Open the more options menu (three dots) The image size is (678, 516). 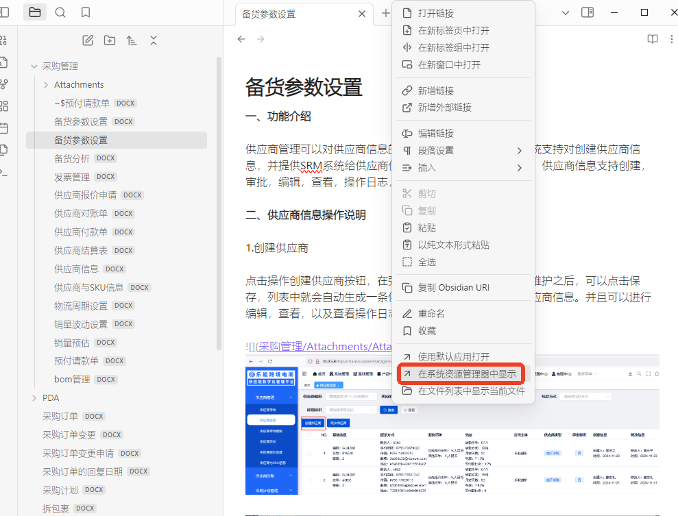(x=672, y=39)
